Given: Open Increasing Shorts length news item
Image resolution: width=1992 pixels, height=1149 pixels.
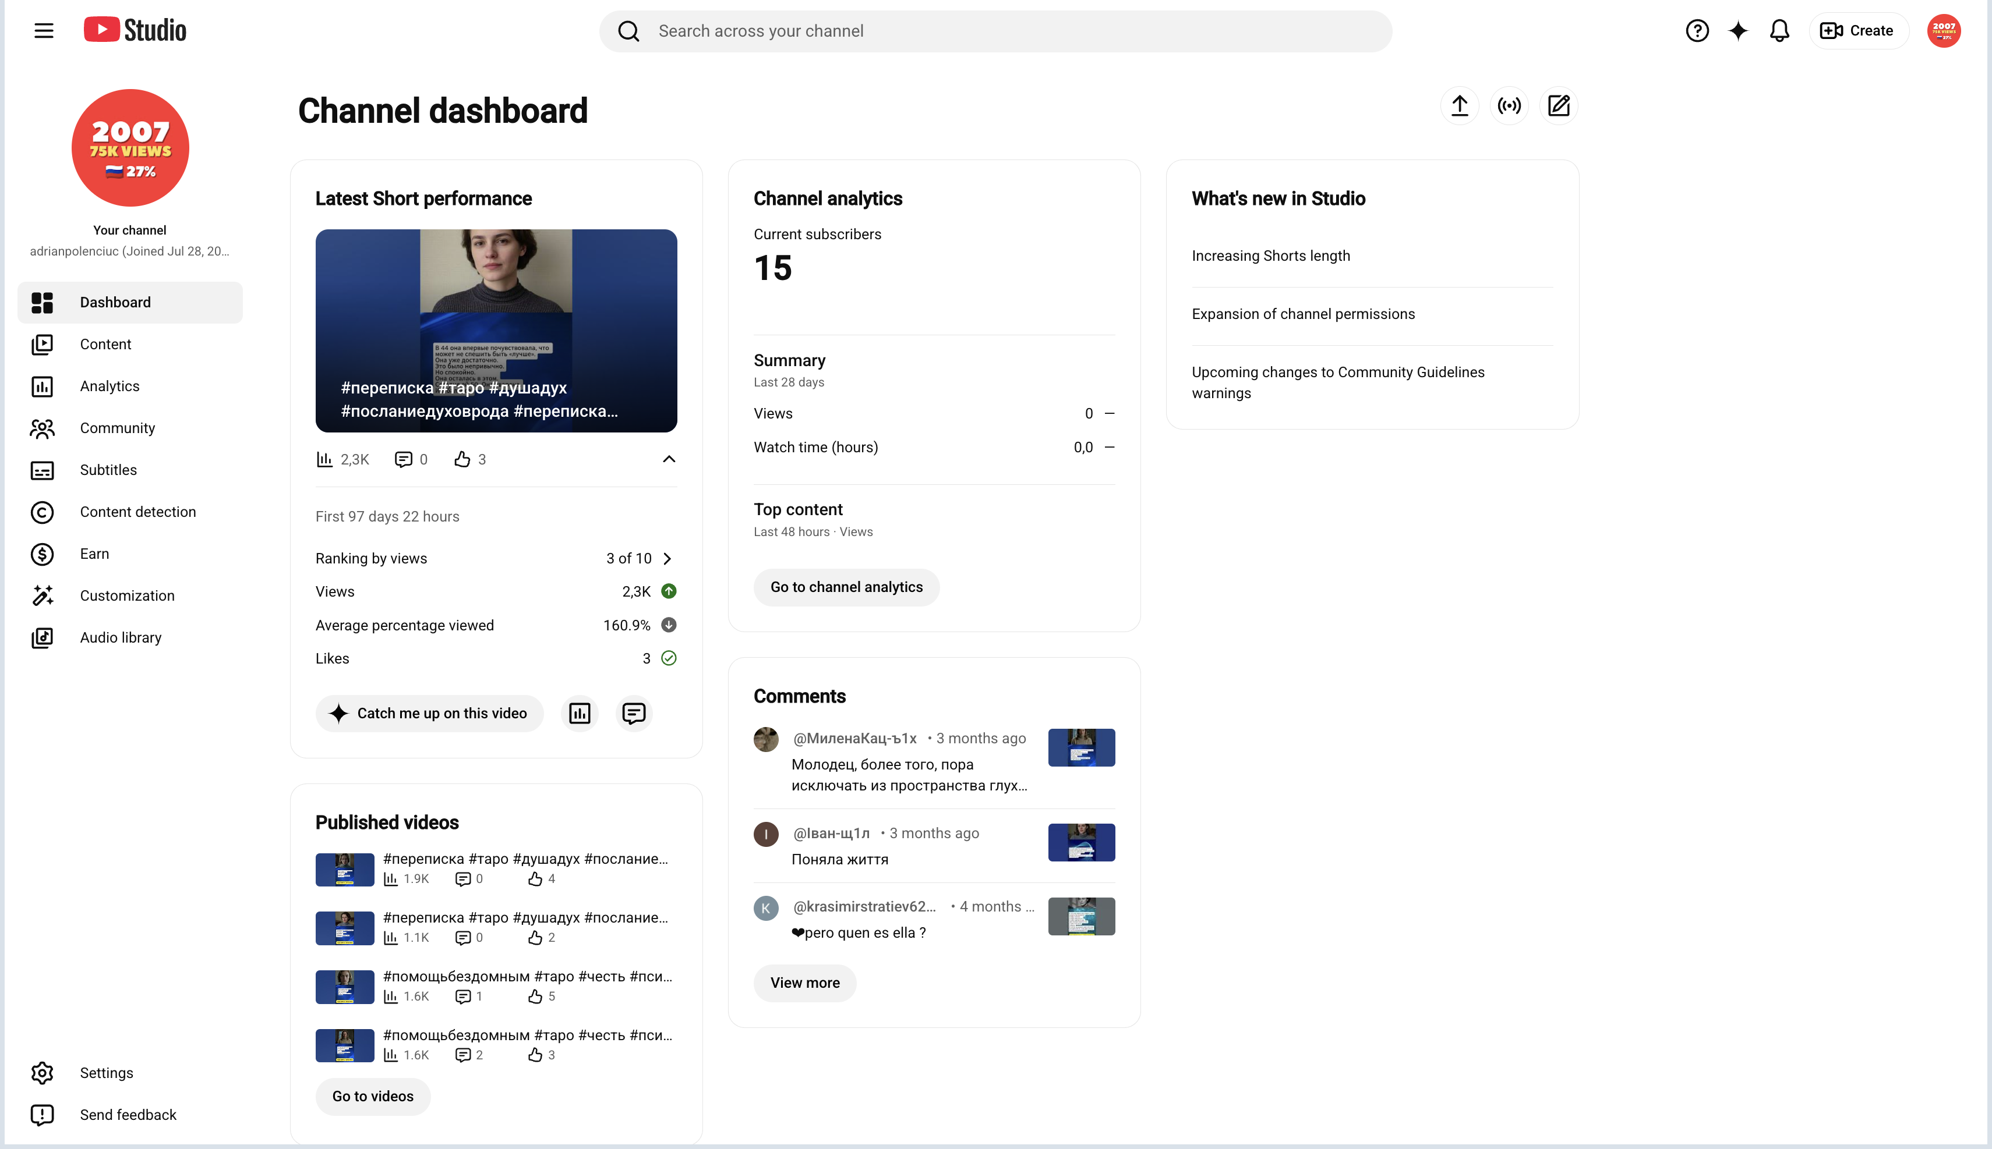Looking at the screenshot, I should click(1270, 256).
